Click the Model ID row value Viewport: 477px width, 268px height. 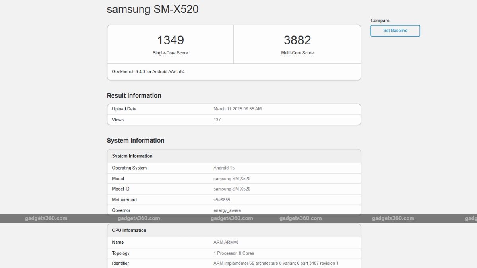tap(232, 189)
